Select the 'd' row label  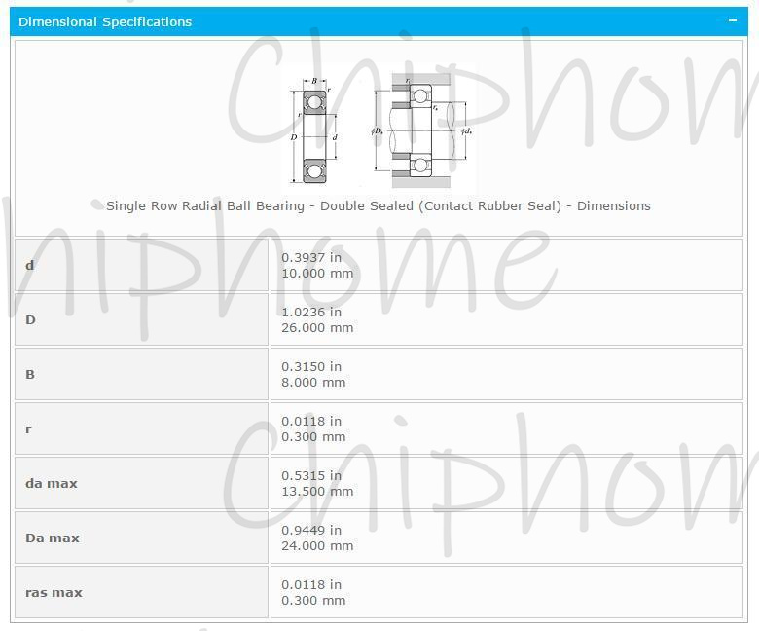pyautogui.click(x=30, y=265)
